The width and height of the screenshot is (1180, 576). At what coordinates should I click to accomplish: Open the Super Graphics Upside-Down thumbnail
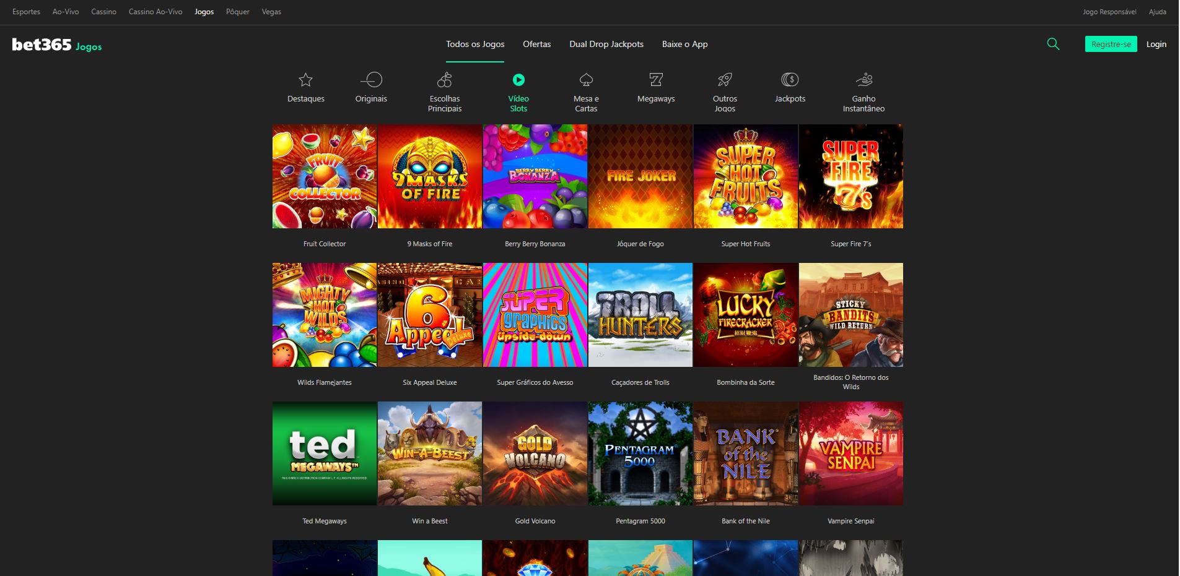pyautogui.click(x=535, y=315)
